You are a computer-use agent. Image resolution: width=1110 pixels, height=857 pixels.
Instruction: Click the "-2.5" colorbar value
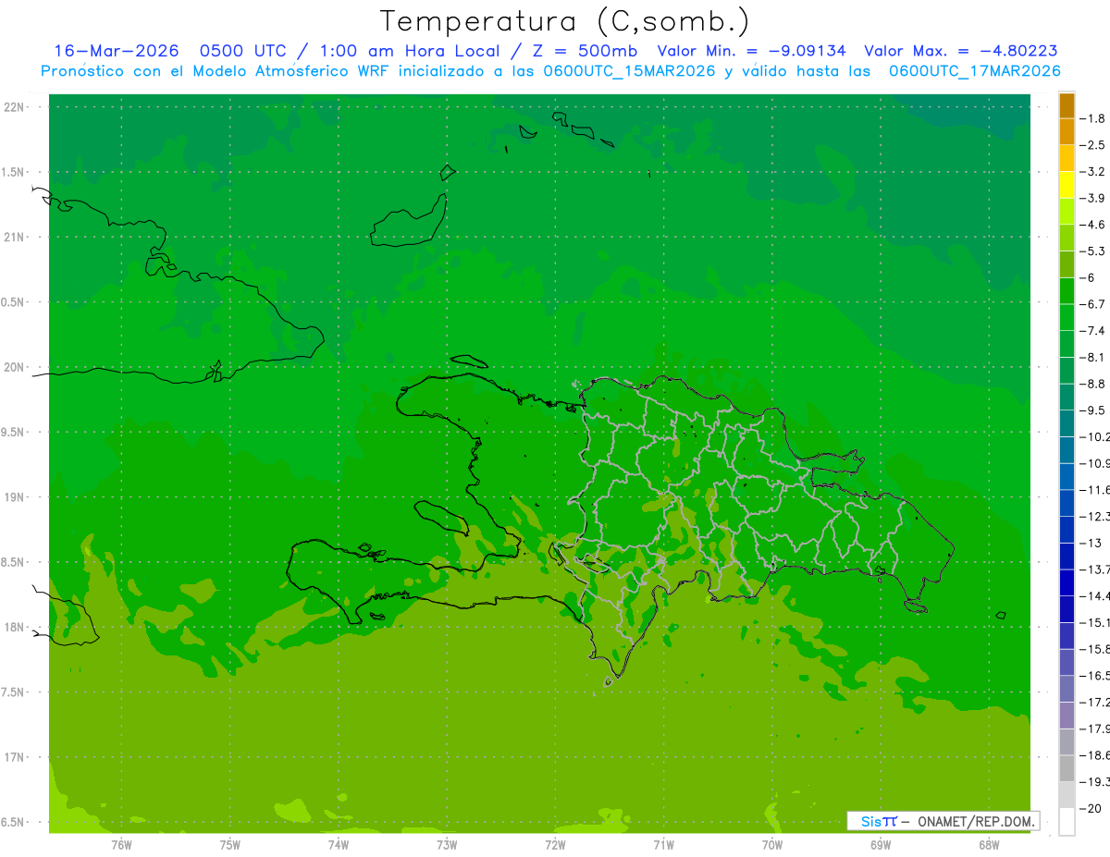click(x=1092, y=145)
